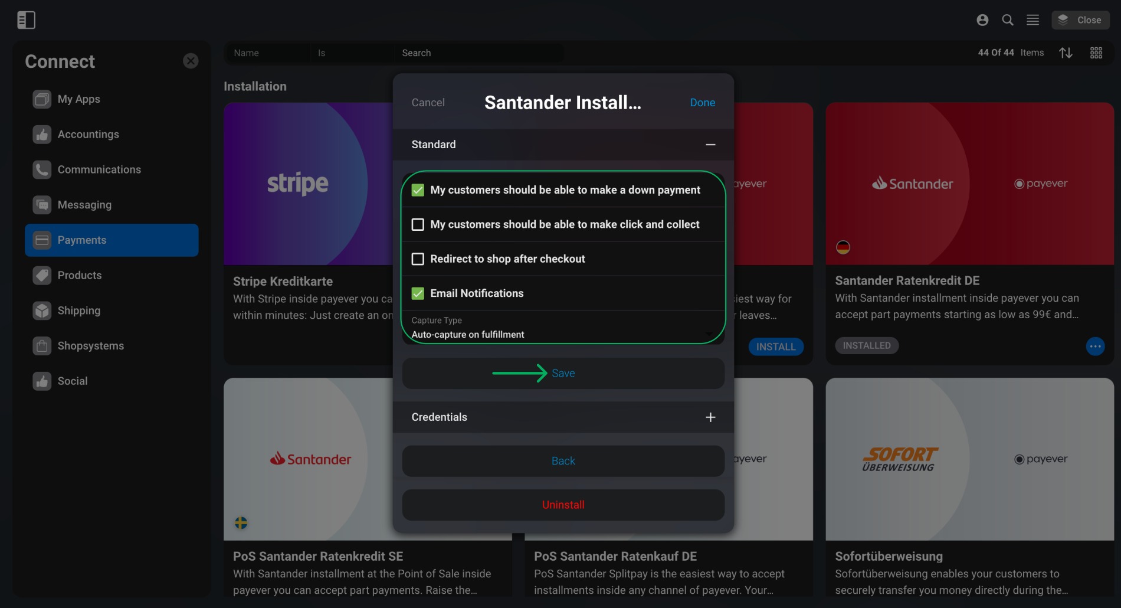
Task: Click the Swedish flag icon
Action: click(x=241, y=523)
